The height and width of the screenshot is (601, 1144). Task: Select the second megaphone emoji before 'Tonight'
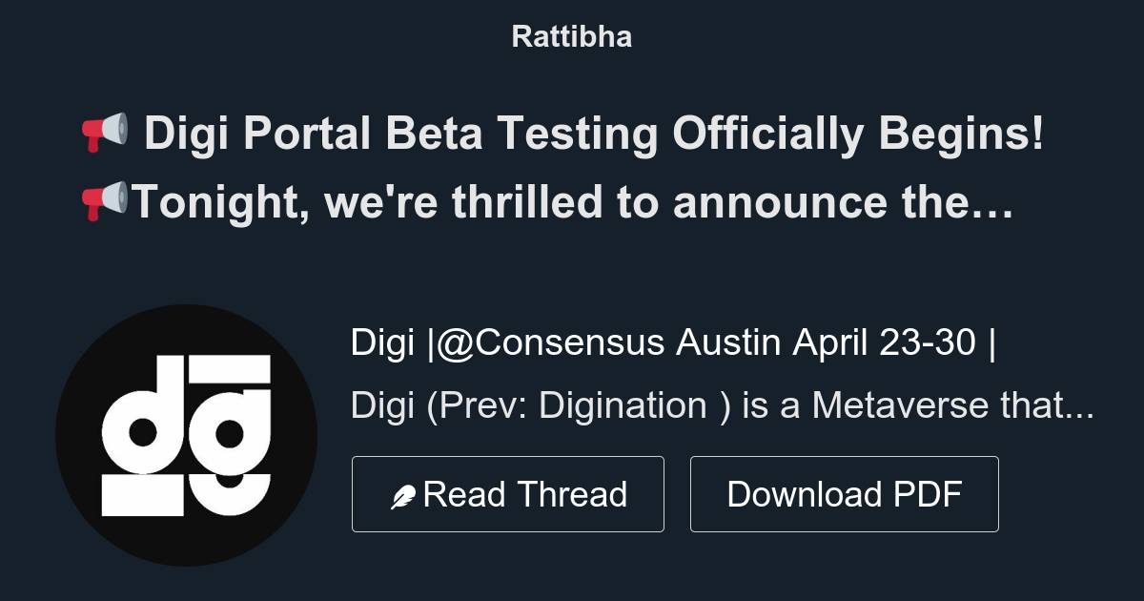108,201
